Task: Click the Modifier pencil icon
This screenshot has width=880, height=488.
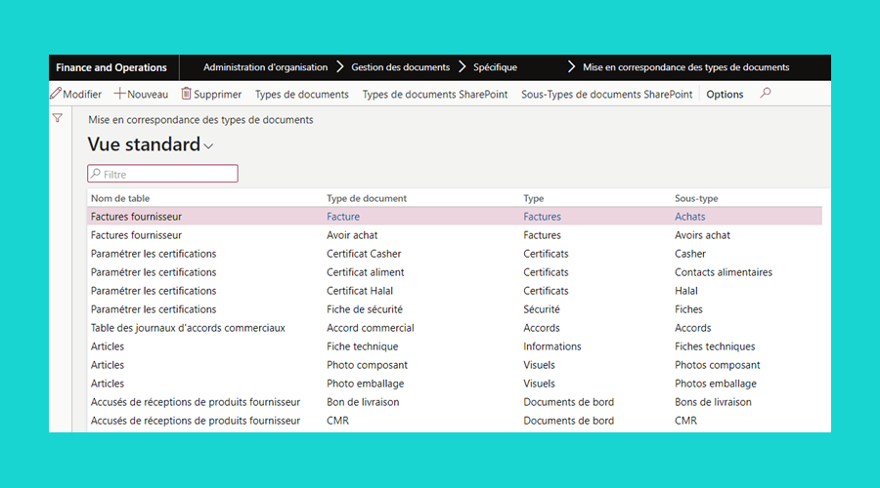Action: tap(55, 94)
